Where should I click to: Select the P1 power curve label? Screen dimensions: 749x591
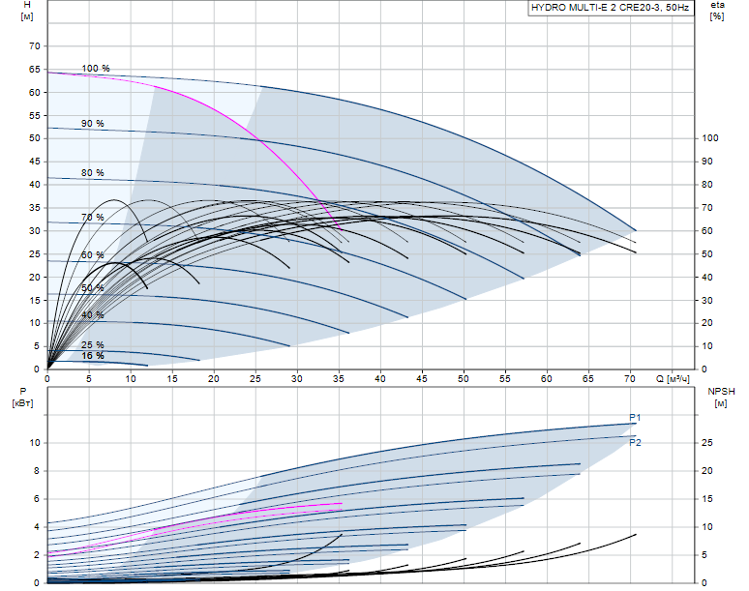(x=635, y=418)
